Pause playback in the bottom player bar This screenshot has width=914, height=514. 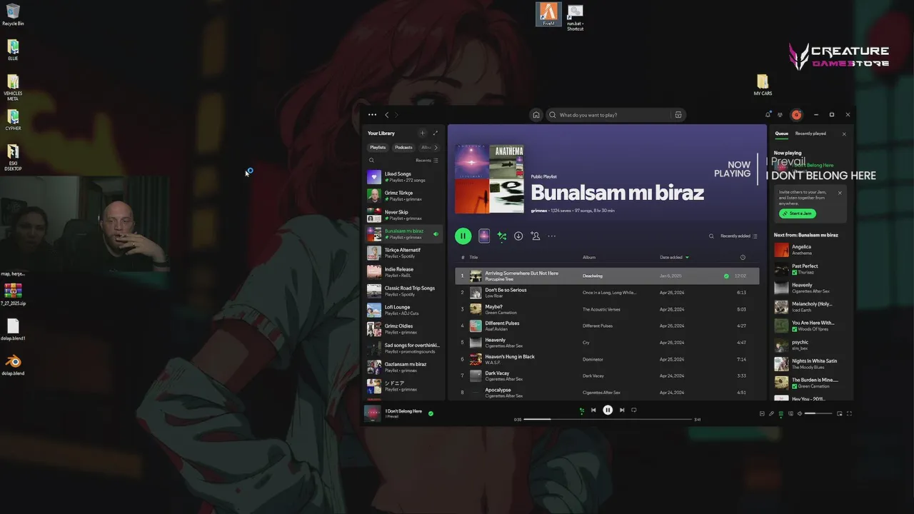click(x=608, y=410)
